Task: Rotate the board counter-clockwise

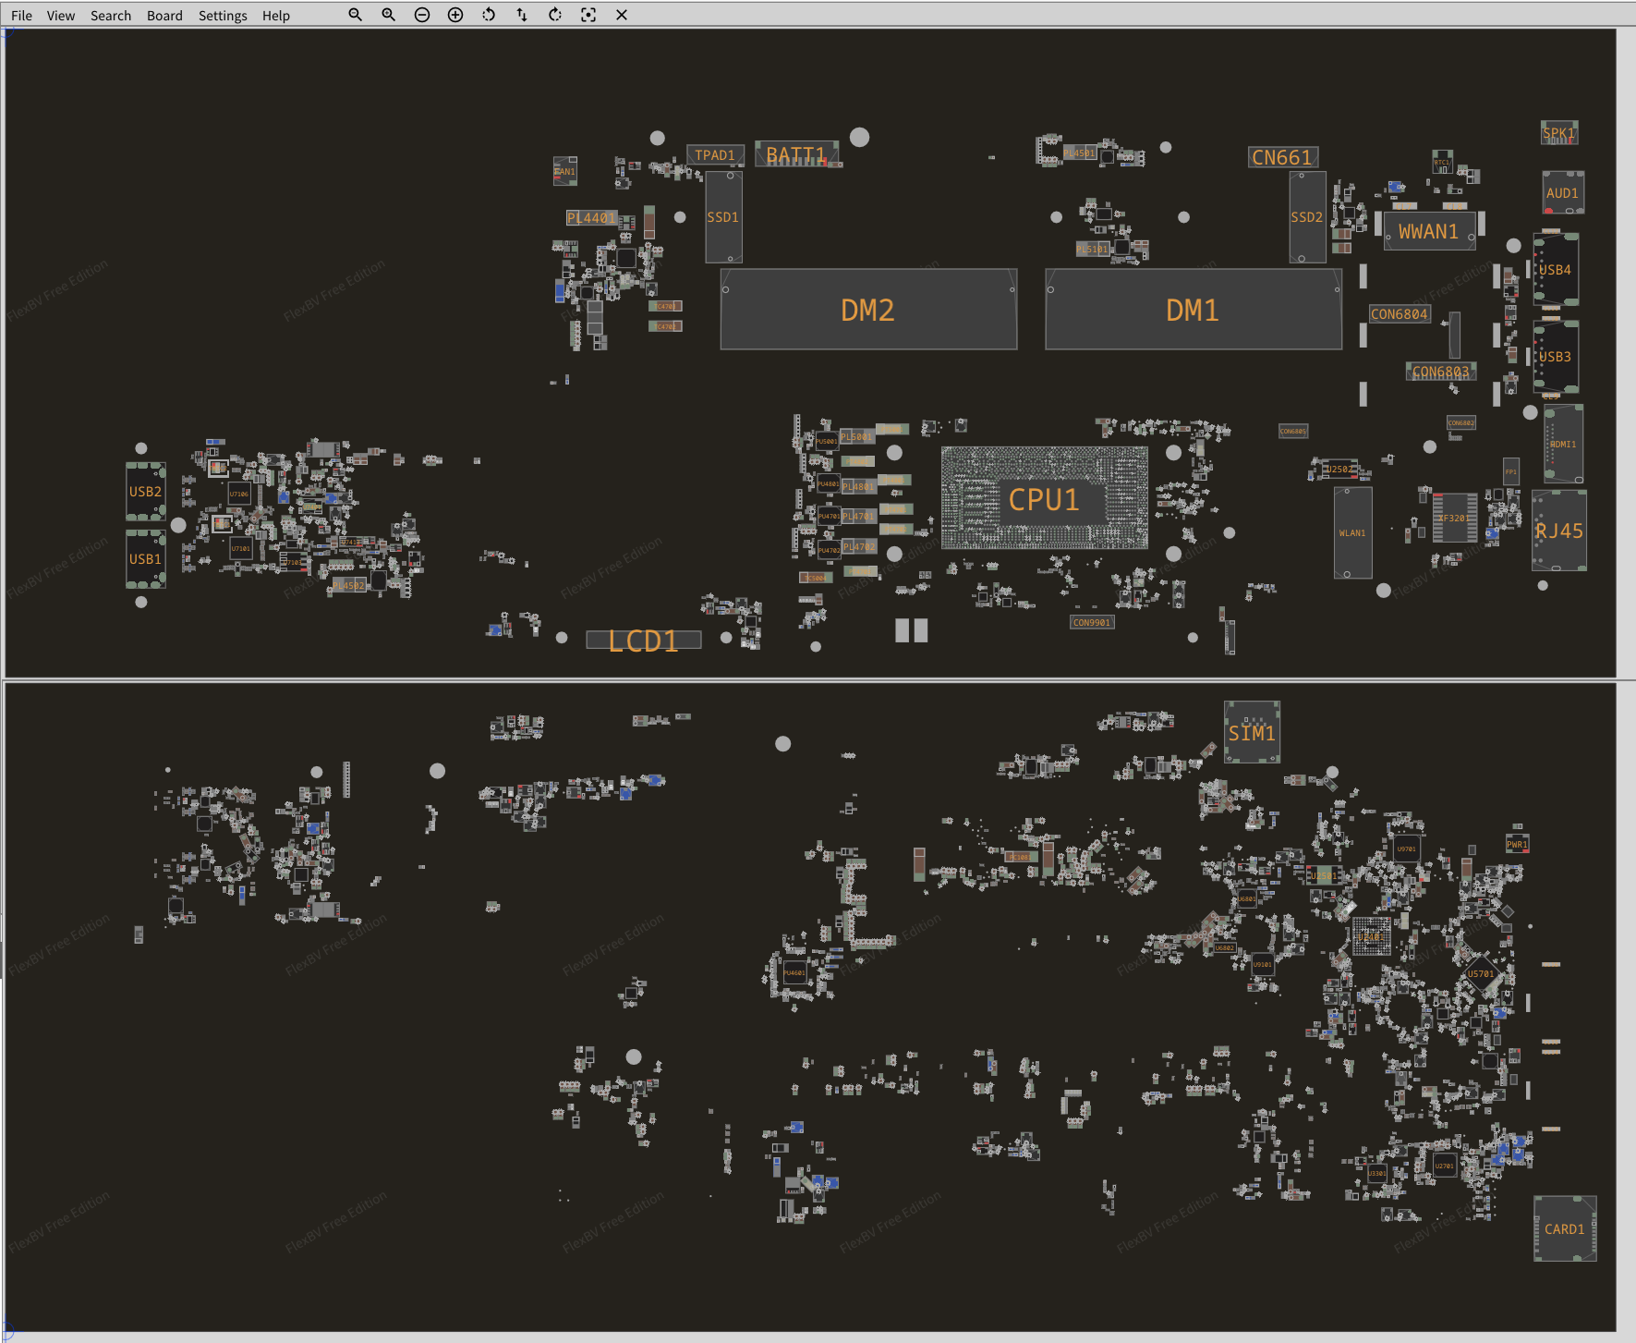Action: (x=489, y=15)
